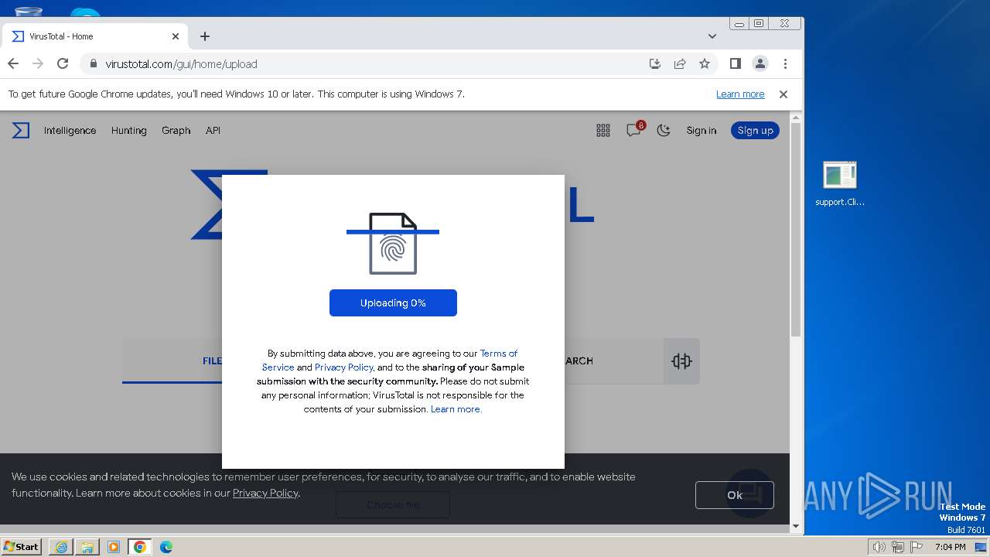Close the VirusTotal - Home tab
Viewport: 990px width, 557px height.
click(176, 36)
